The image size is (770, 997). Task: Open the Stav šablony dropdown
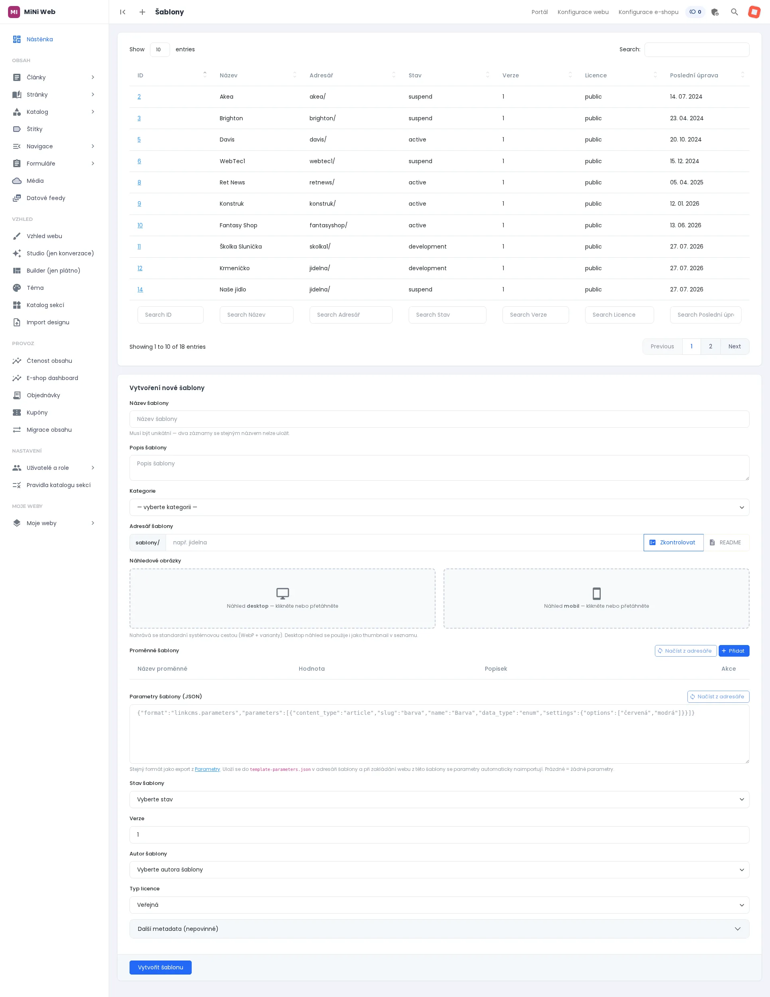click(x=439, y=799)
